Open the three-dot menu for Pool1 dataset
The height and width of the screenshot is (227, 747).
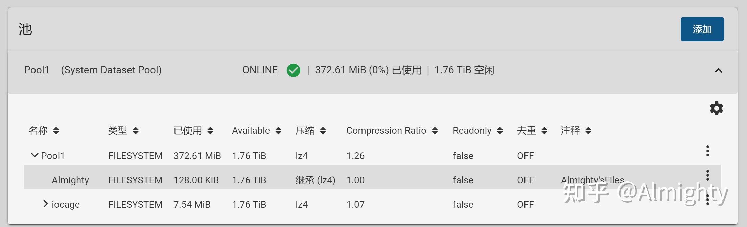pos(707,151)
